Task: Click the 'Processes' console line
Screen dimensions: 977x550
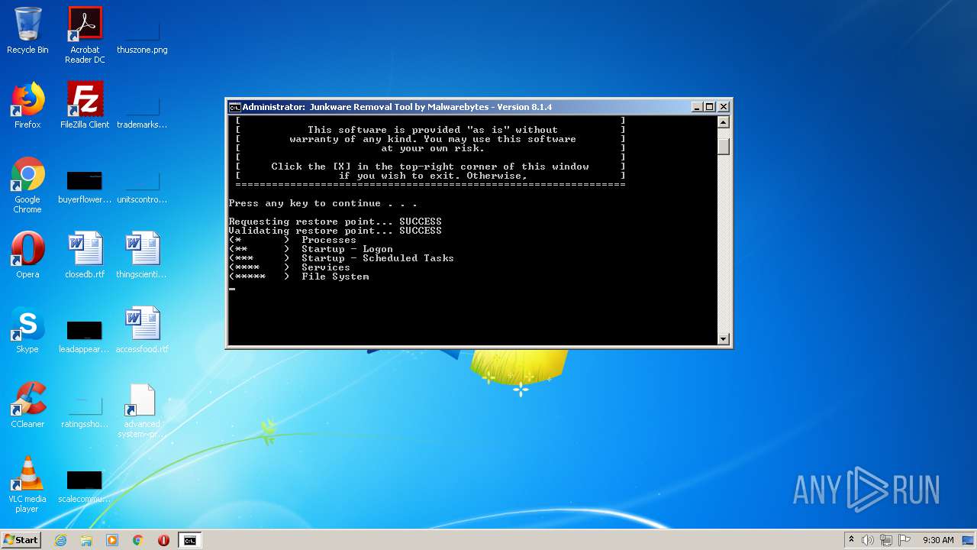Action: [293, 240]
